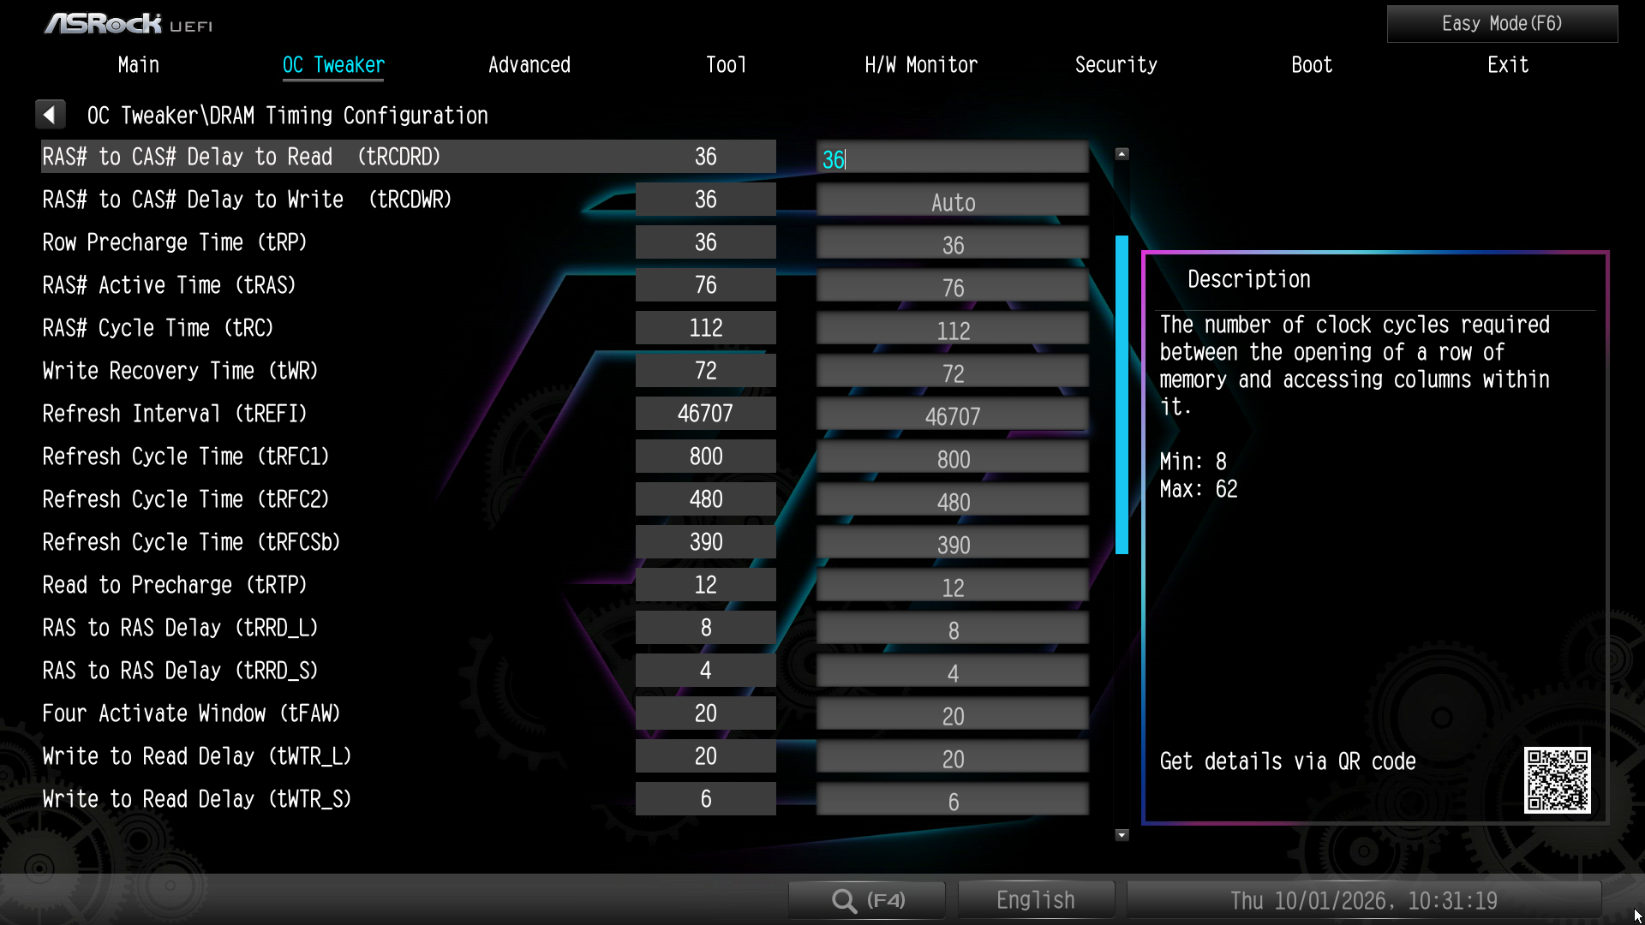Click the tRCDRD input field showing 36

(x=952, y=158)
